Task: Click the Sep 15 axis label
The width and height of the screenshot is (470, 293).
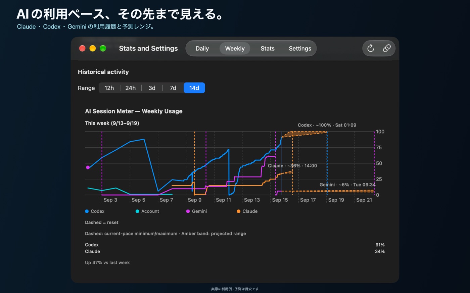Action: click(280, 200)
